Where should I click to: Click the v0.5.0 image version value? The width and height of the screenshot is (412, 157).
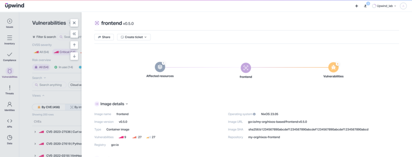[x=123, y=122]
